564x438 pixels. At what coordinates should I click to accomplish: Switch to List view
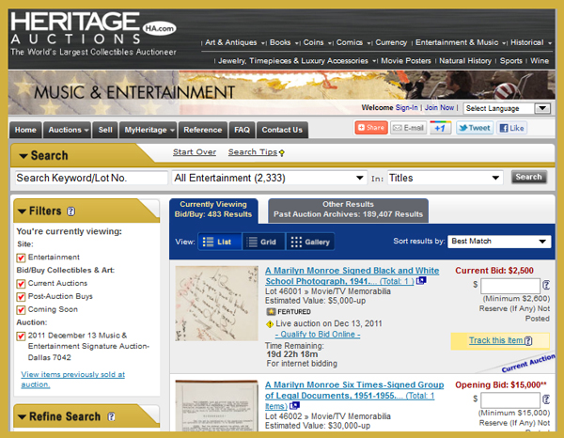[220, 242]
